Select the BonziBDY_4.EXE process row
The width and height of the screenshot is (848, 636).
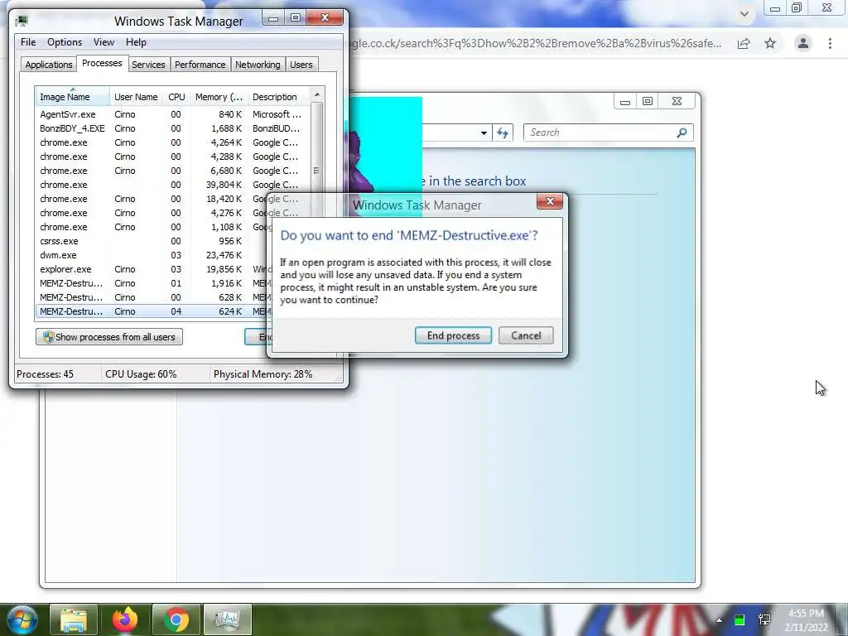click(x=173, y=128)
